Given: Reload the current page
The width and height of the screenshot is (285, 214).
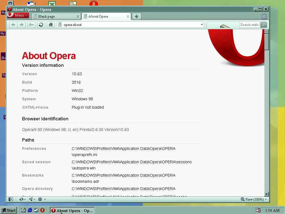Looking at the screenshot, I should coord(41,25).
